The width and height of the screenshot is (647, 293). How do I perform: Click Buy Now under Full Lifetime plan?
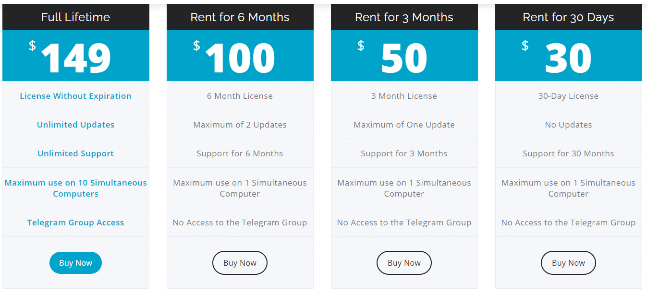click(75, 263)
